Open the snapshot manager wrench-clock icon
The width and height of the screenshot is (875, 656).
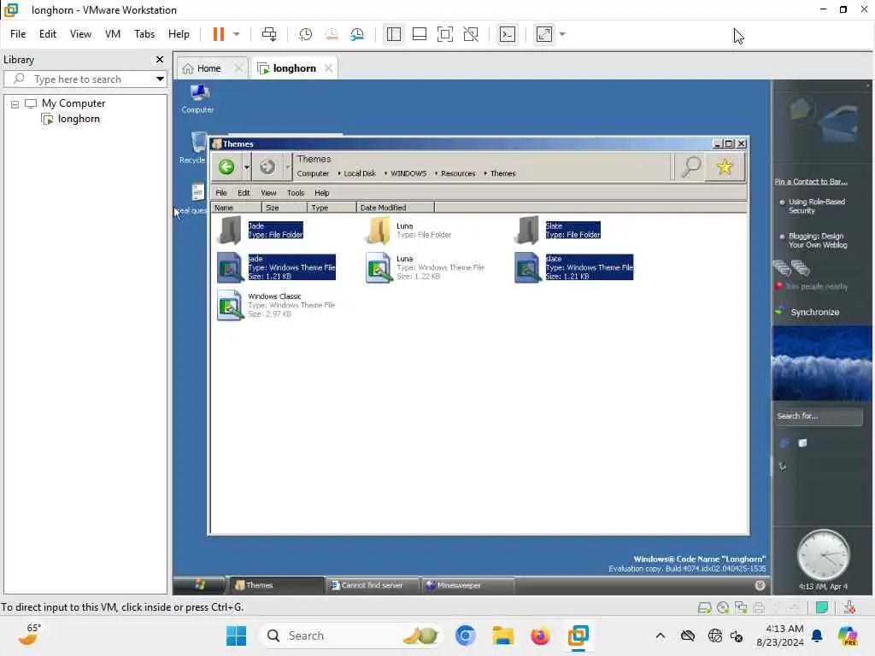[357, 34]
